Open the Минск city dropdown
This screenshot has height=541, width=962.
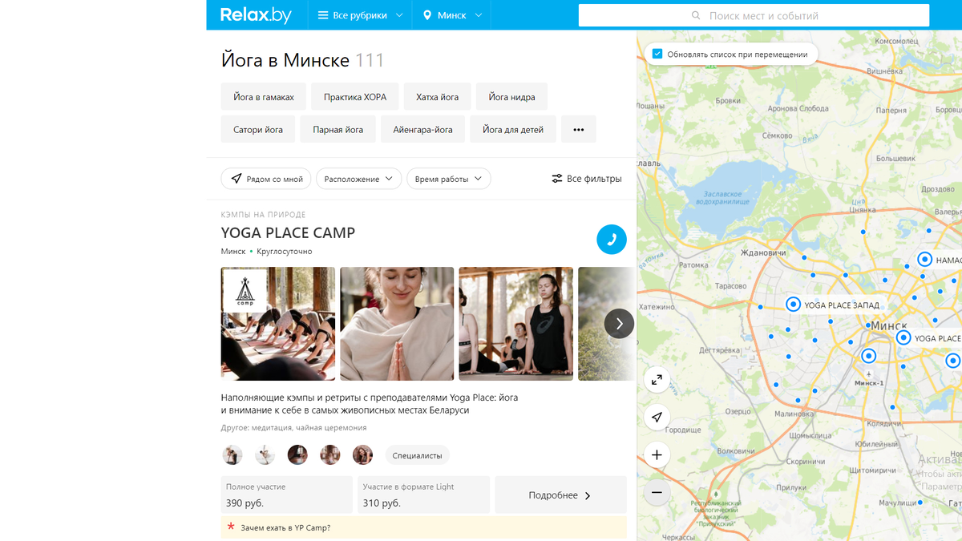click(453, 15)
